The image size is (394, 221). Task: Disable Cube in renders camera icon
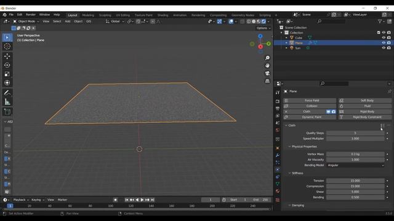389,37
